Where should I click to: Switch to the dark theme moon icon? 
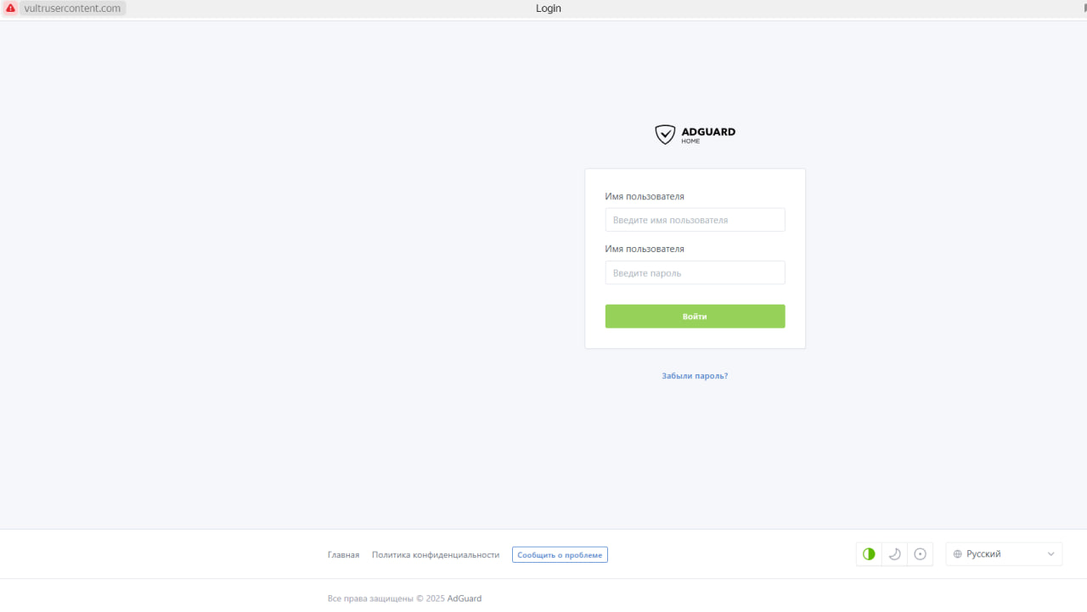point(894,554)
